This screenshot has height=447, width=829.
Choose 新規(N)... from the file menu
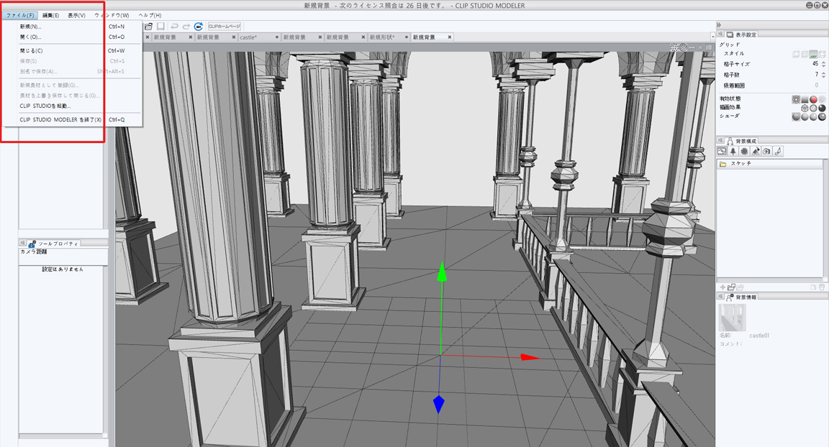click(30, 27)
